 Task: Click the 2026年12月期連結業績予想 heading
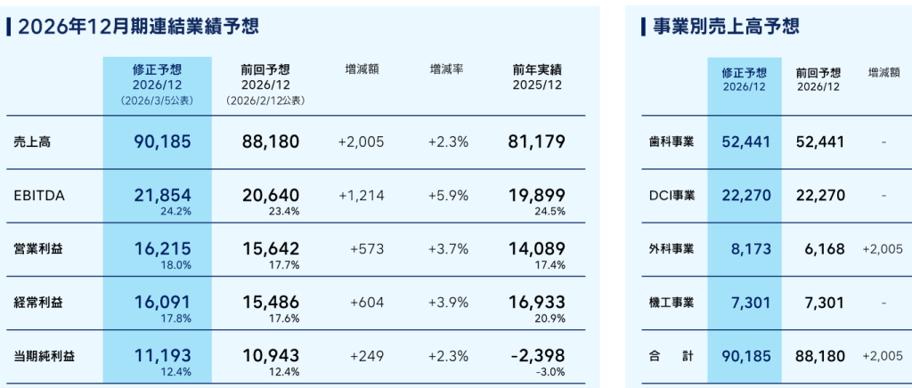pos(138,28)
